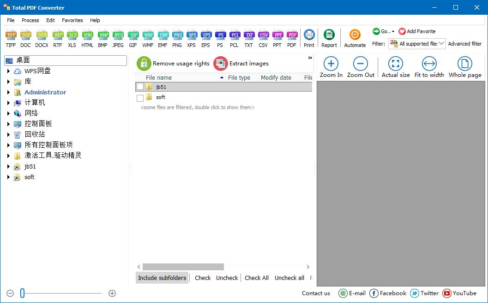Click the file list horizontal scrollbar

[x=183, y=267]
